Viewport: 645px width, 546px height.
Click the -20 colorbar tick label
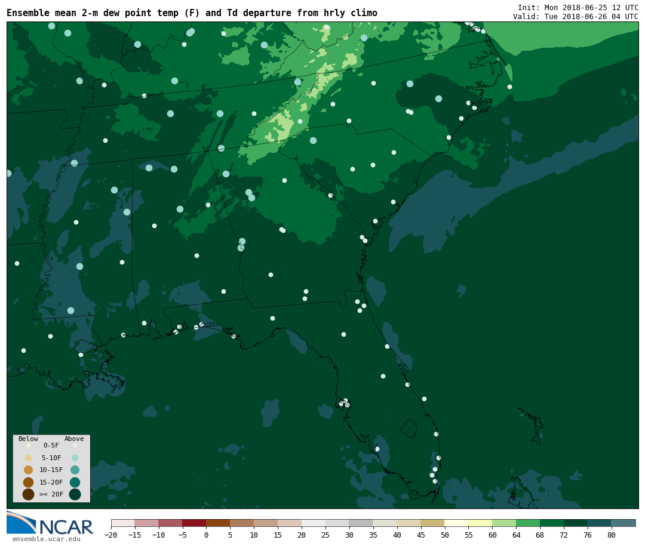click(111, 535)
